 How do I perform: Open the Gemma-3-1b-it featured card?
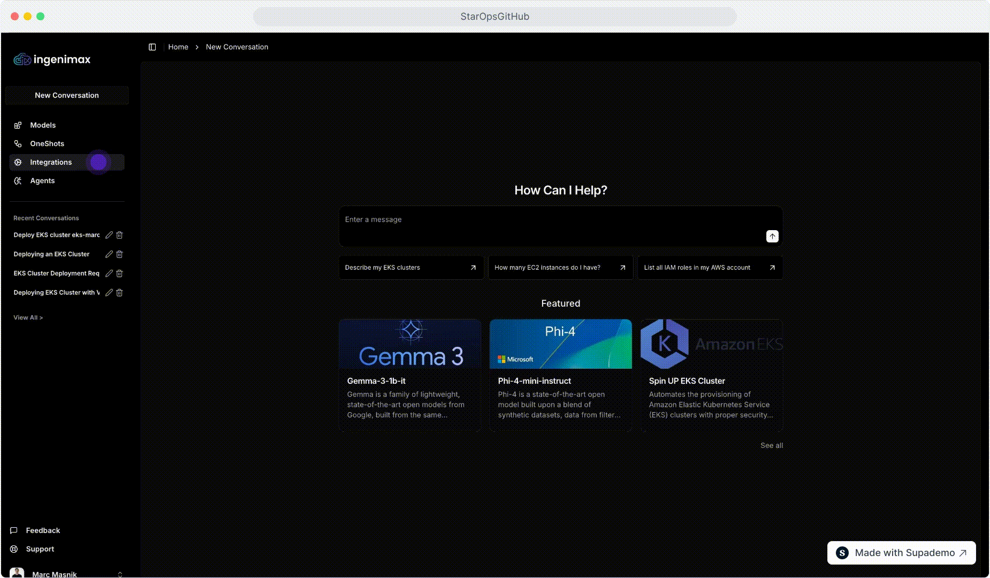410,375
